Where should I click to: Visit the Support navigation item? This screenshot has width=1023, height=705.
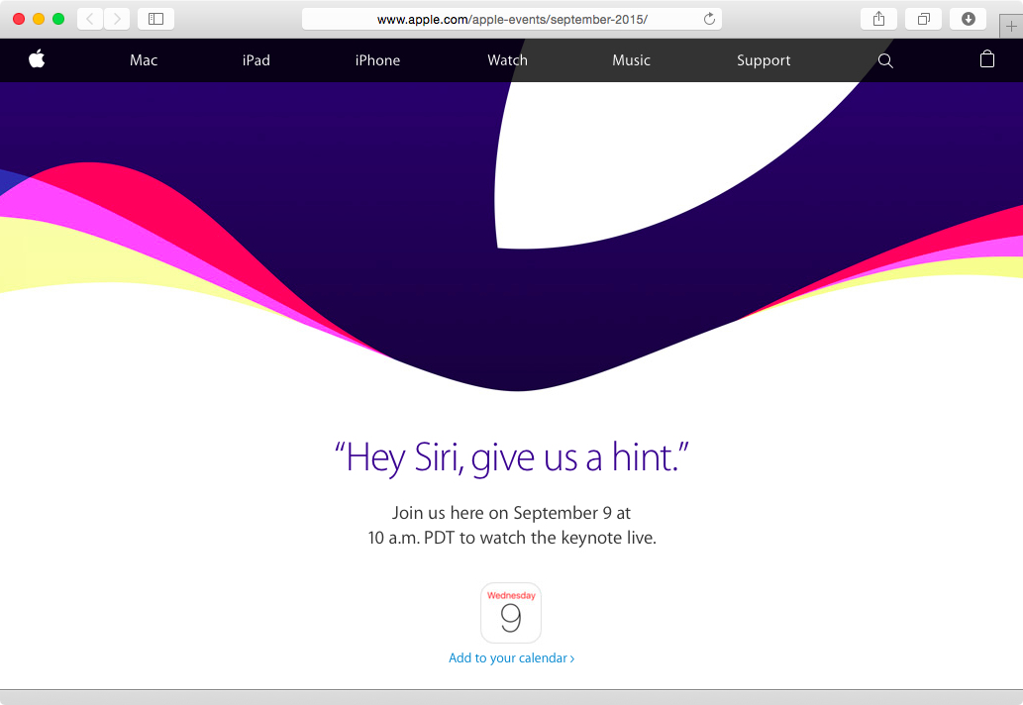pos(764,60)
